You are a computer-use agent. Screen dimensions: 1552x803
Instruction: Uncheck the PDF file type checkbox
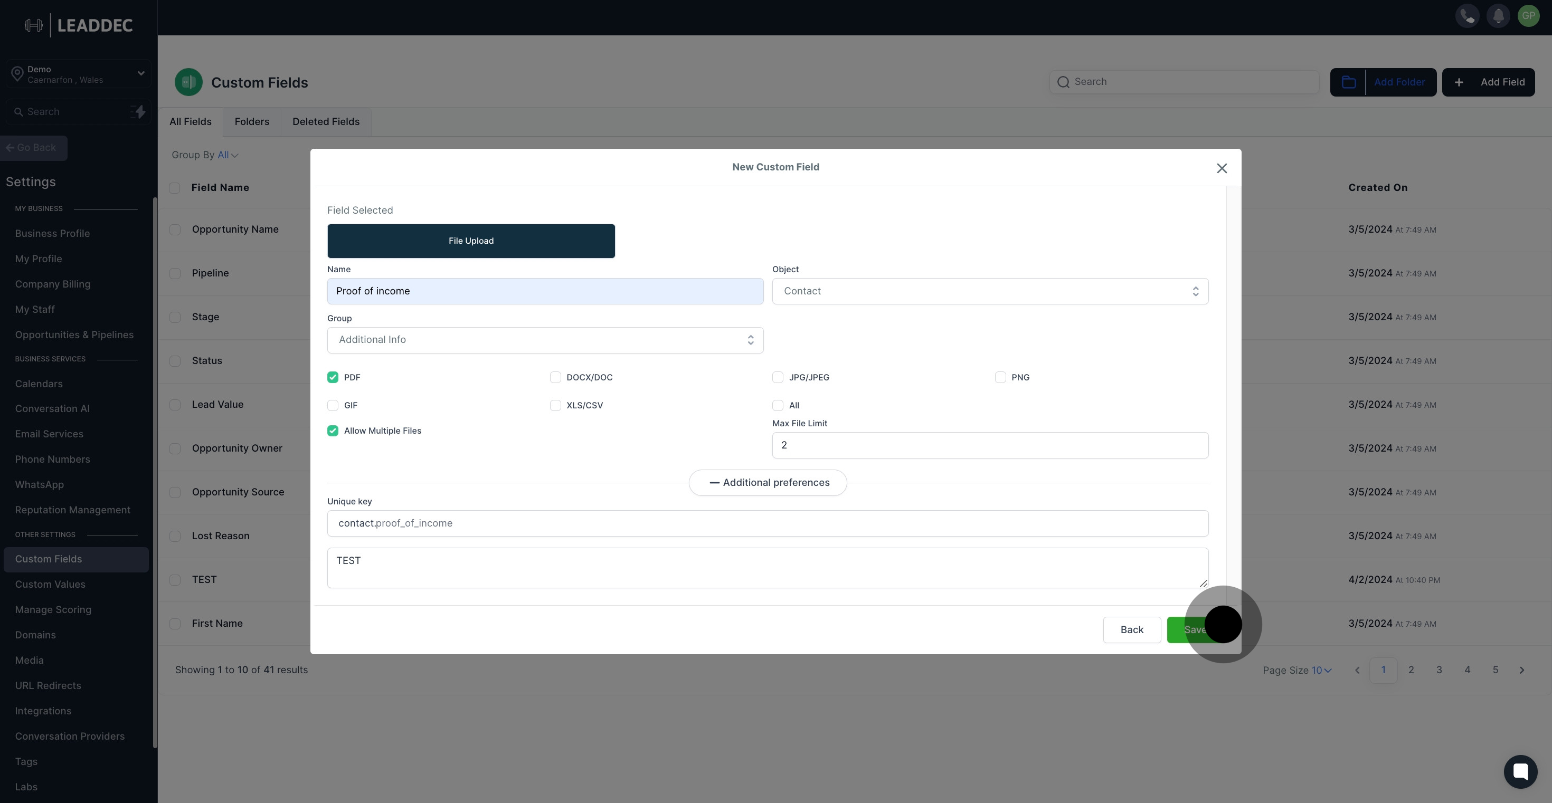333,377
